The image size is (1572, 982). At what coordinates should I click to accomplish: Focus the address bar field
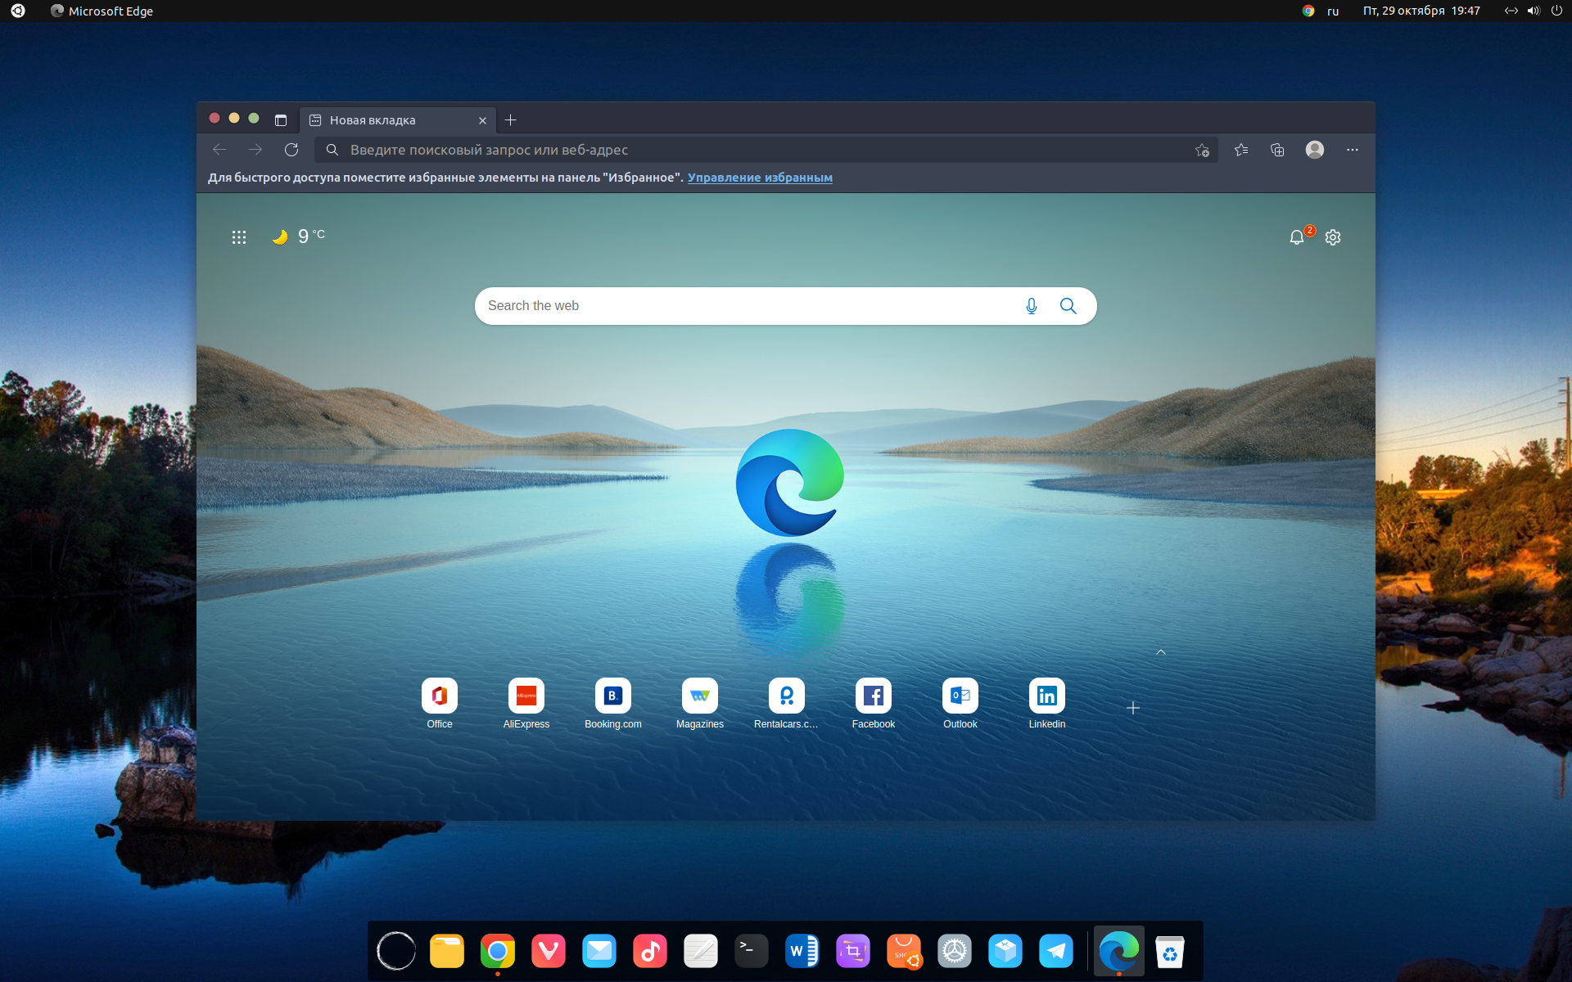(766, 150)
